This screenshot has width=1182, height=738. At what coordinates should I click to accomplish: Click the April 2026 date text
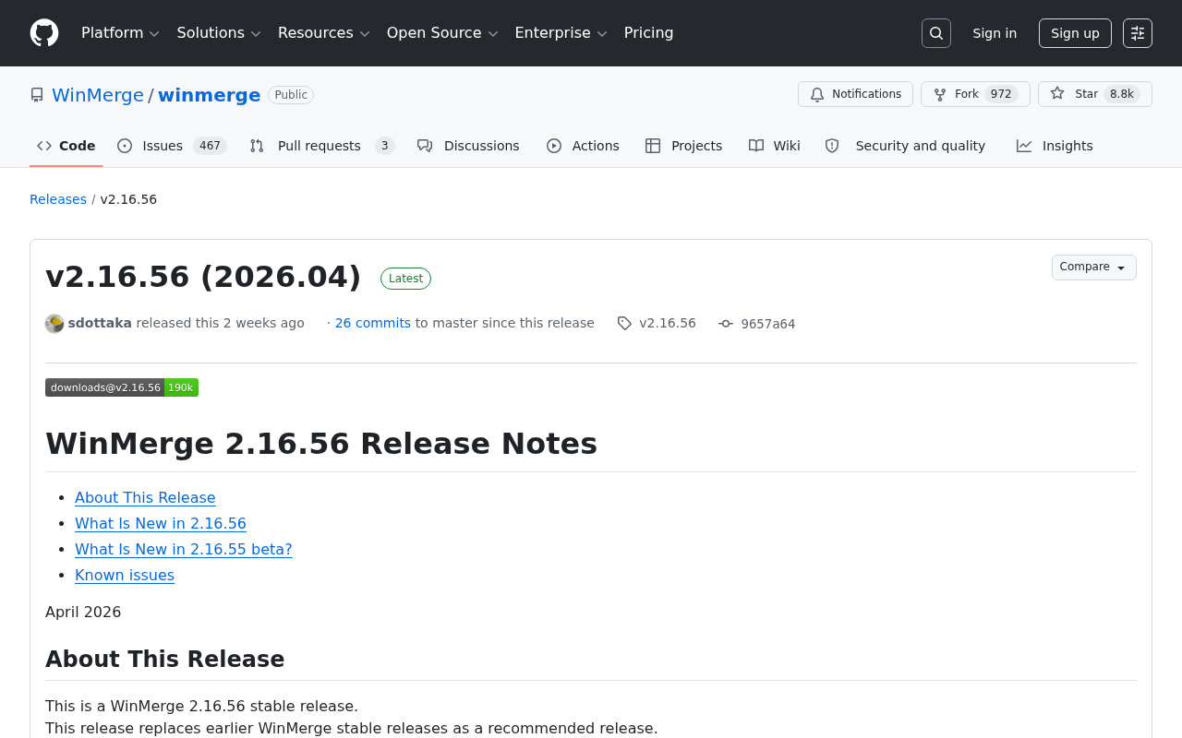click(83, 613)
